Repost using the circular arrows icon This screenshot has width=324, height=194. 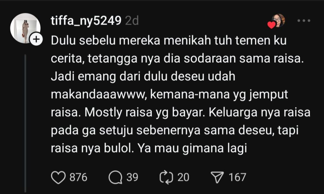(166, 177)
